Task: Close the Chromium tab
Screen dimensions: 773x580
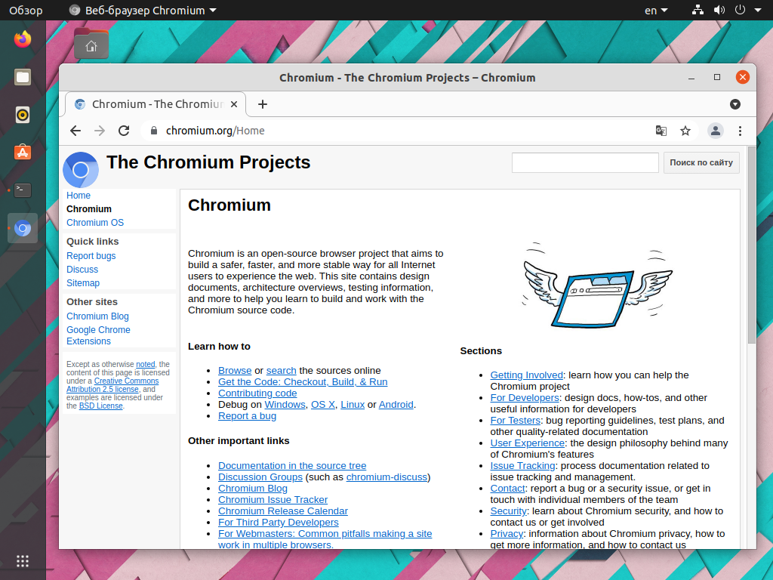Action: [234, 104]
